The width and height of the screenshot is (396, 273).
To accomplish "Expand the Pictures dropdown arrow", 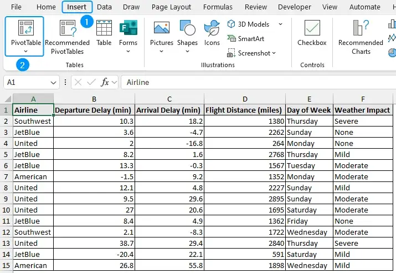I will tap(161, 52).
